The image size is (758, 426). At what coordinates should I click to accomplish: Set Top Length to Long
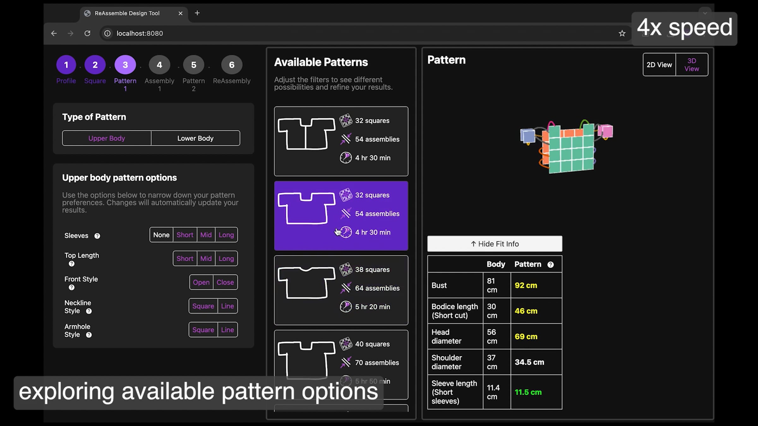(x=226, y=258)
